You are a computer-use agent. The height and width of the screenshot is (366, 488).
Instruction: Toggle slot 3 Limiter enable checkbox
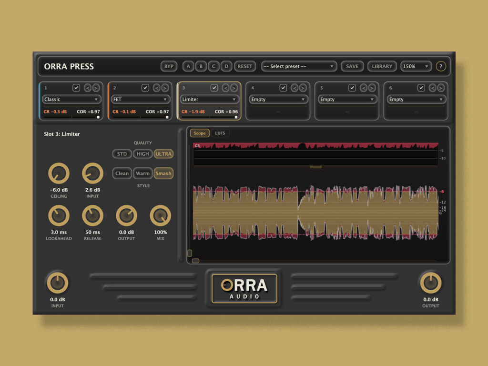[x=214, y=88]
